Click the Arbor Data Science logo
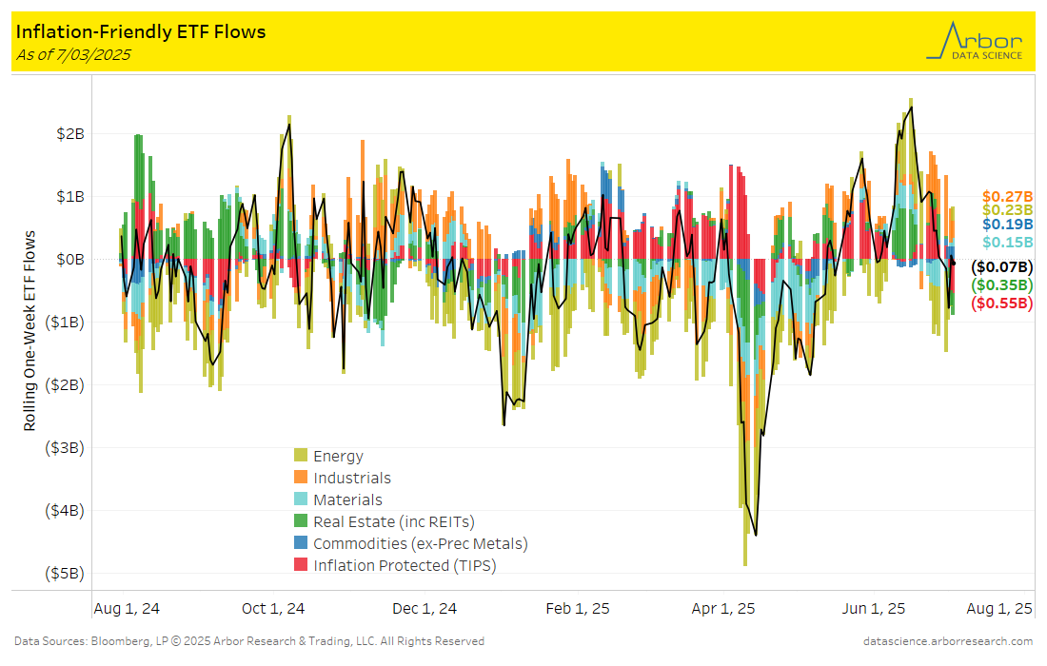Image resolution: width=1047 pixels, height=666 pixels. tap(974, 41)
